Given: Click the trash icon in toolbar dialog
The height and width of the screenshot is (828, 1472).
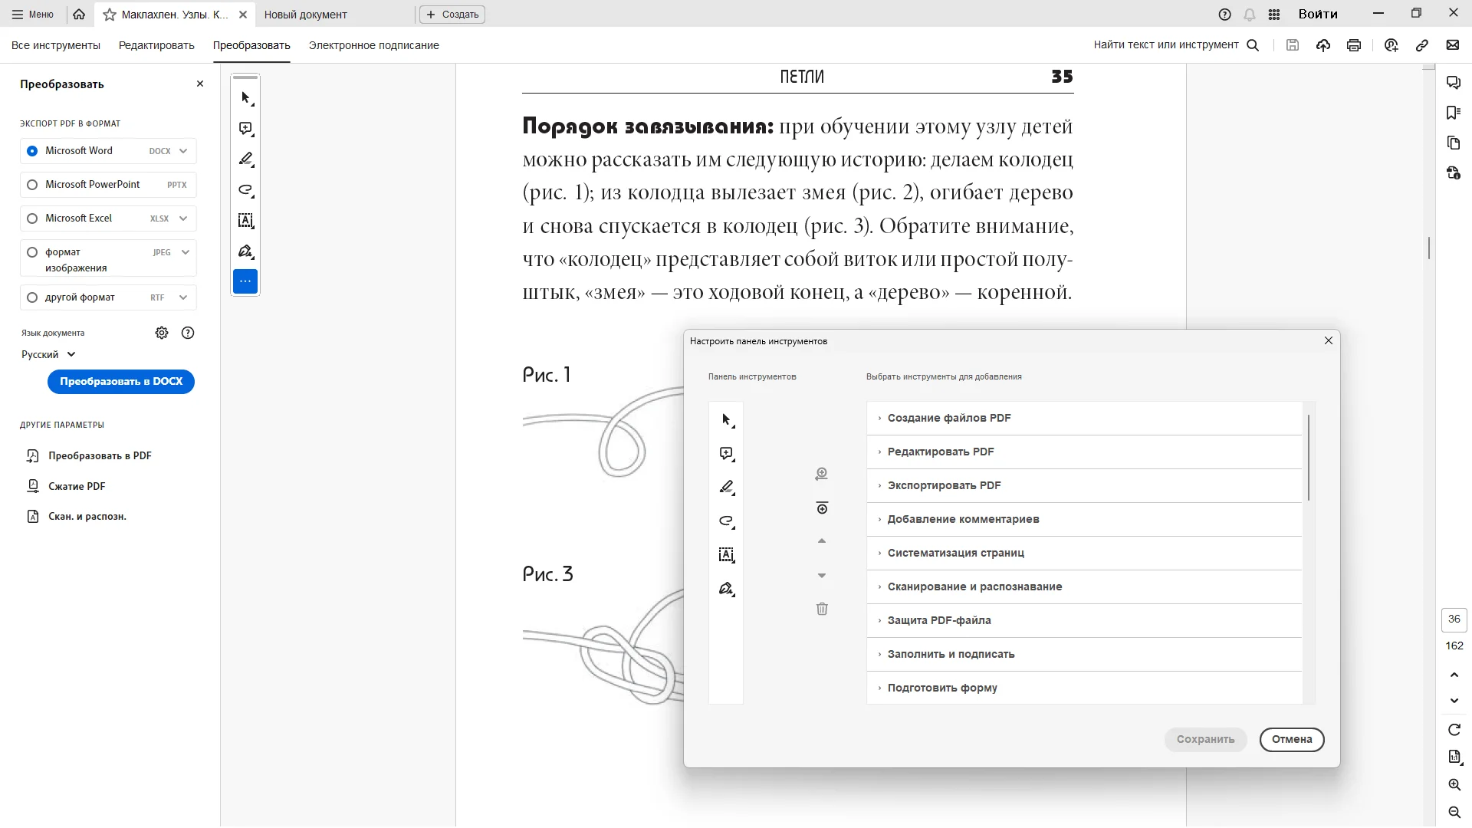Looking at the screenshot, I should [x=822, y=609].
